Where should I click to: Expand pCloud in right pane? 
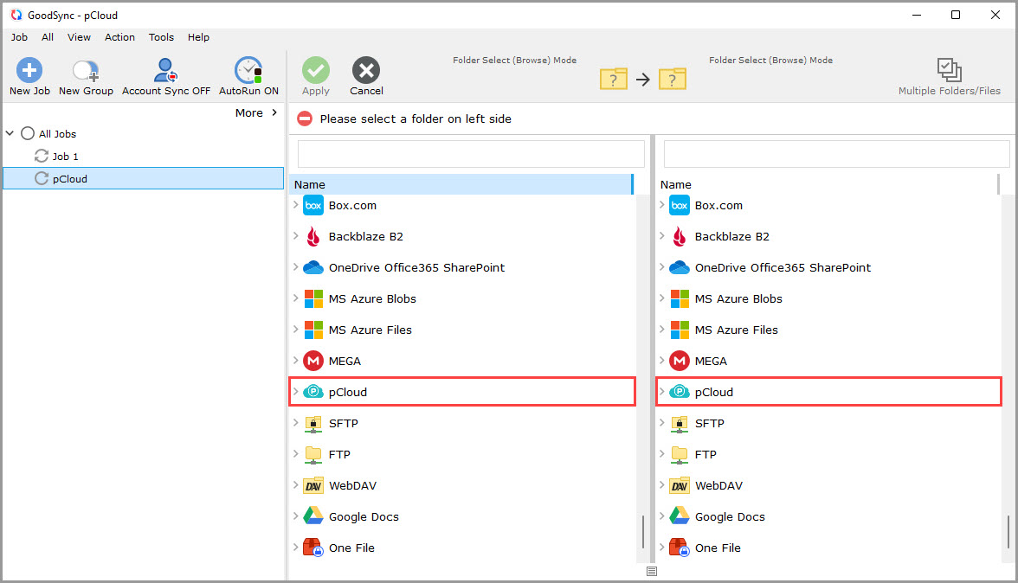click(662, 392)
